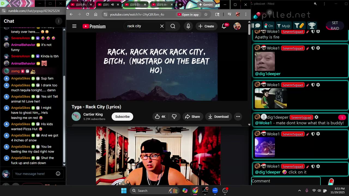
Task: Like the Tyga Rack City video
Action: click(160, 117)
